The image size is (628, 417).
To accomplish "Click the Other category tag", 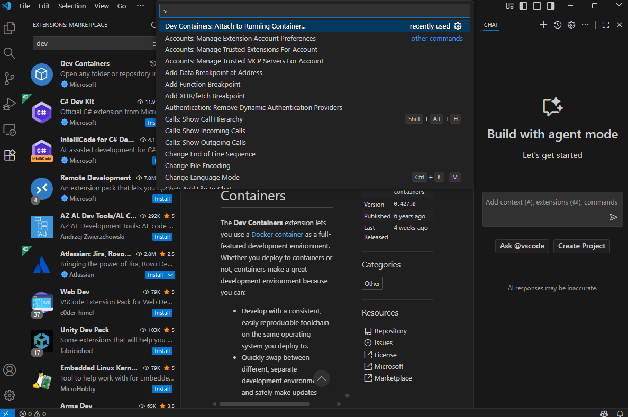I will coord(372,284).
